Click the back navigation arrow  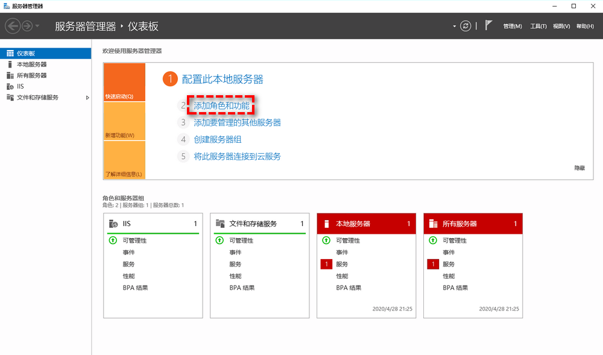(x=12, y=26)
